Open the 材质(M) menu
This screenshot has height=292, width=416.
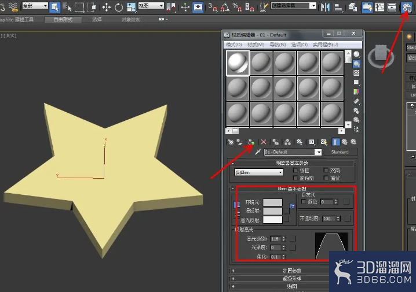pos(256,45)
